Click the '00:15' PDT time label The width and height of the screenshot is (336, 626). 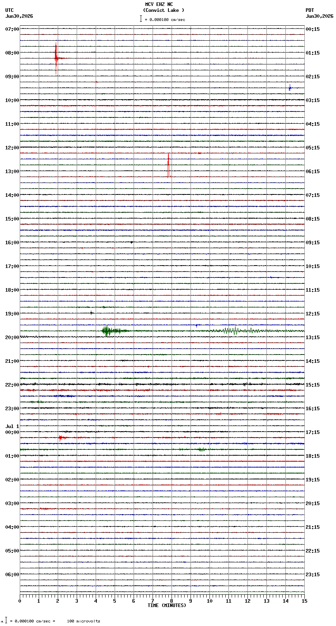[313, 29]
